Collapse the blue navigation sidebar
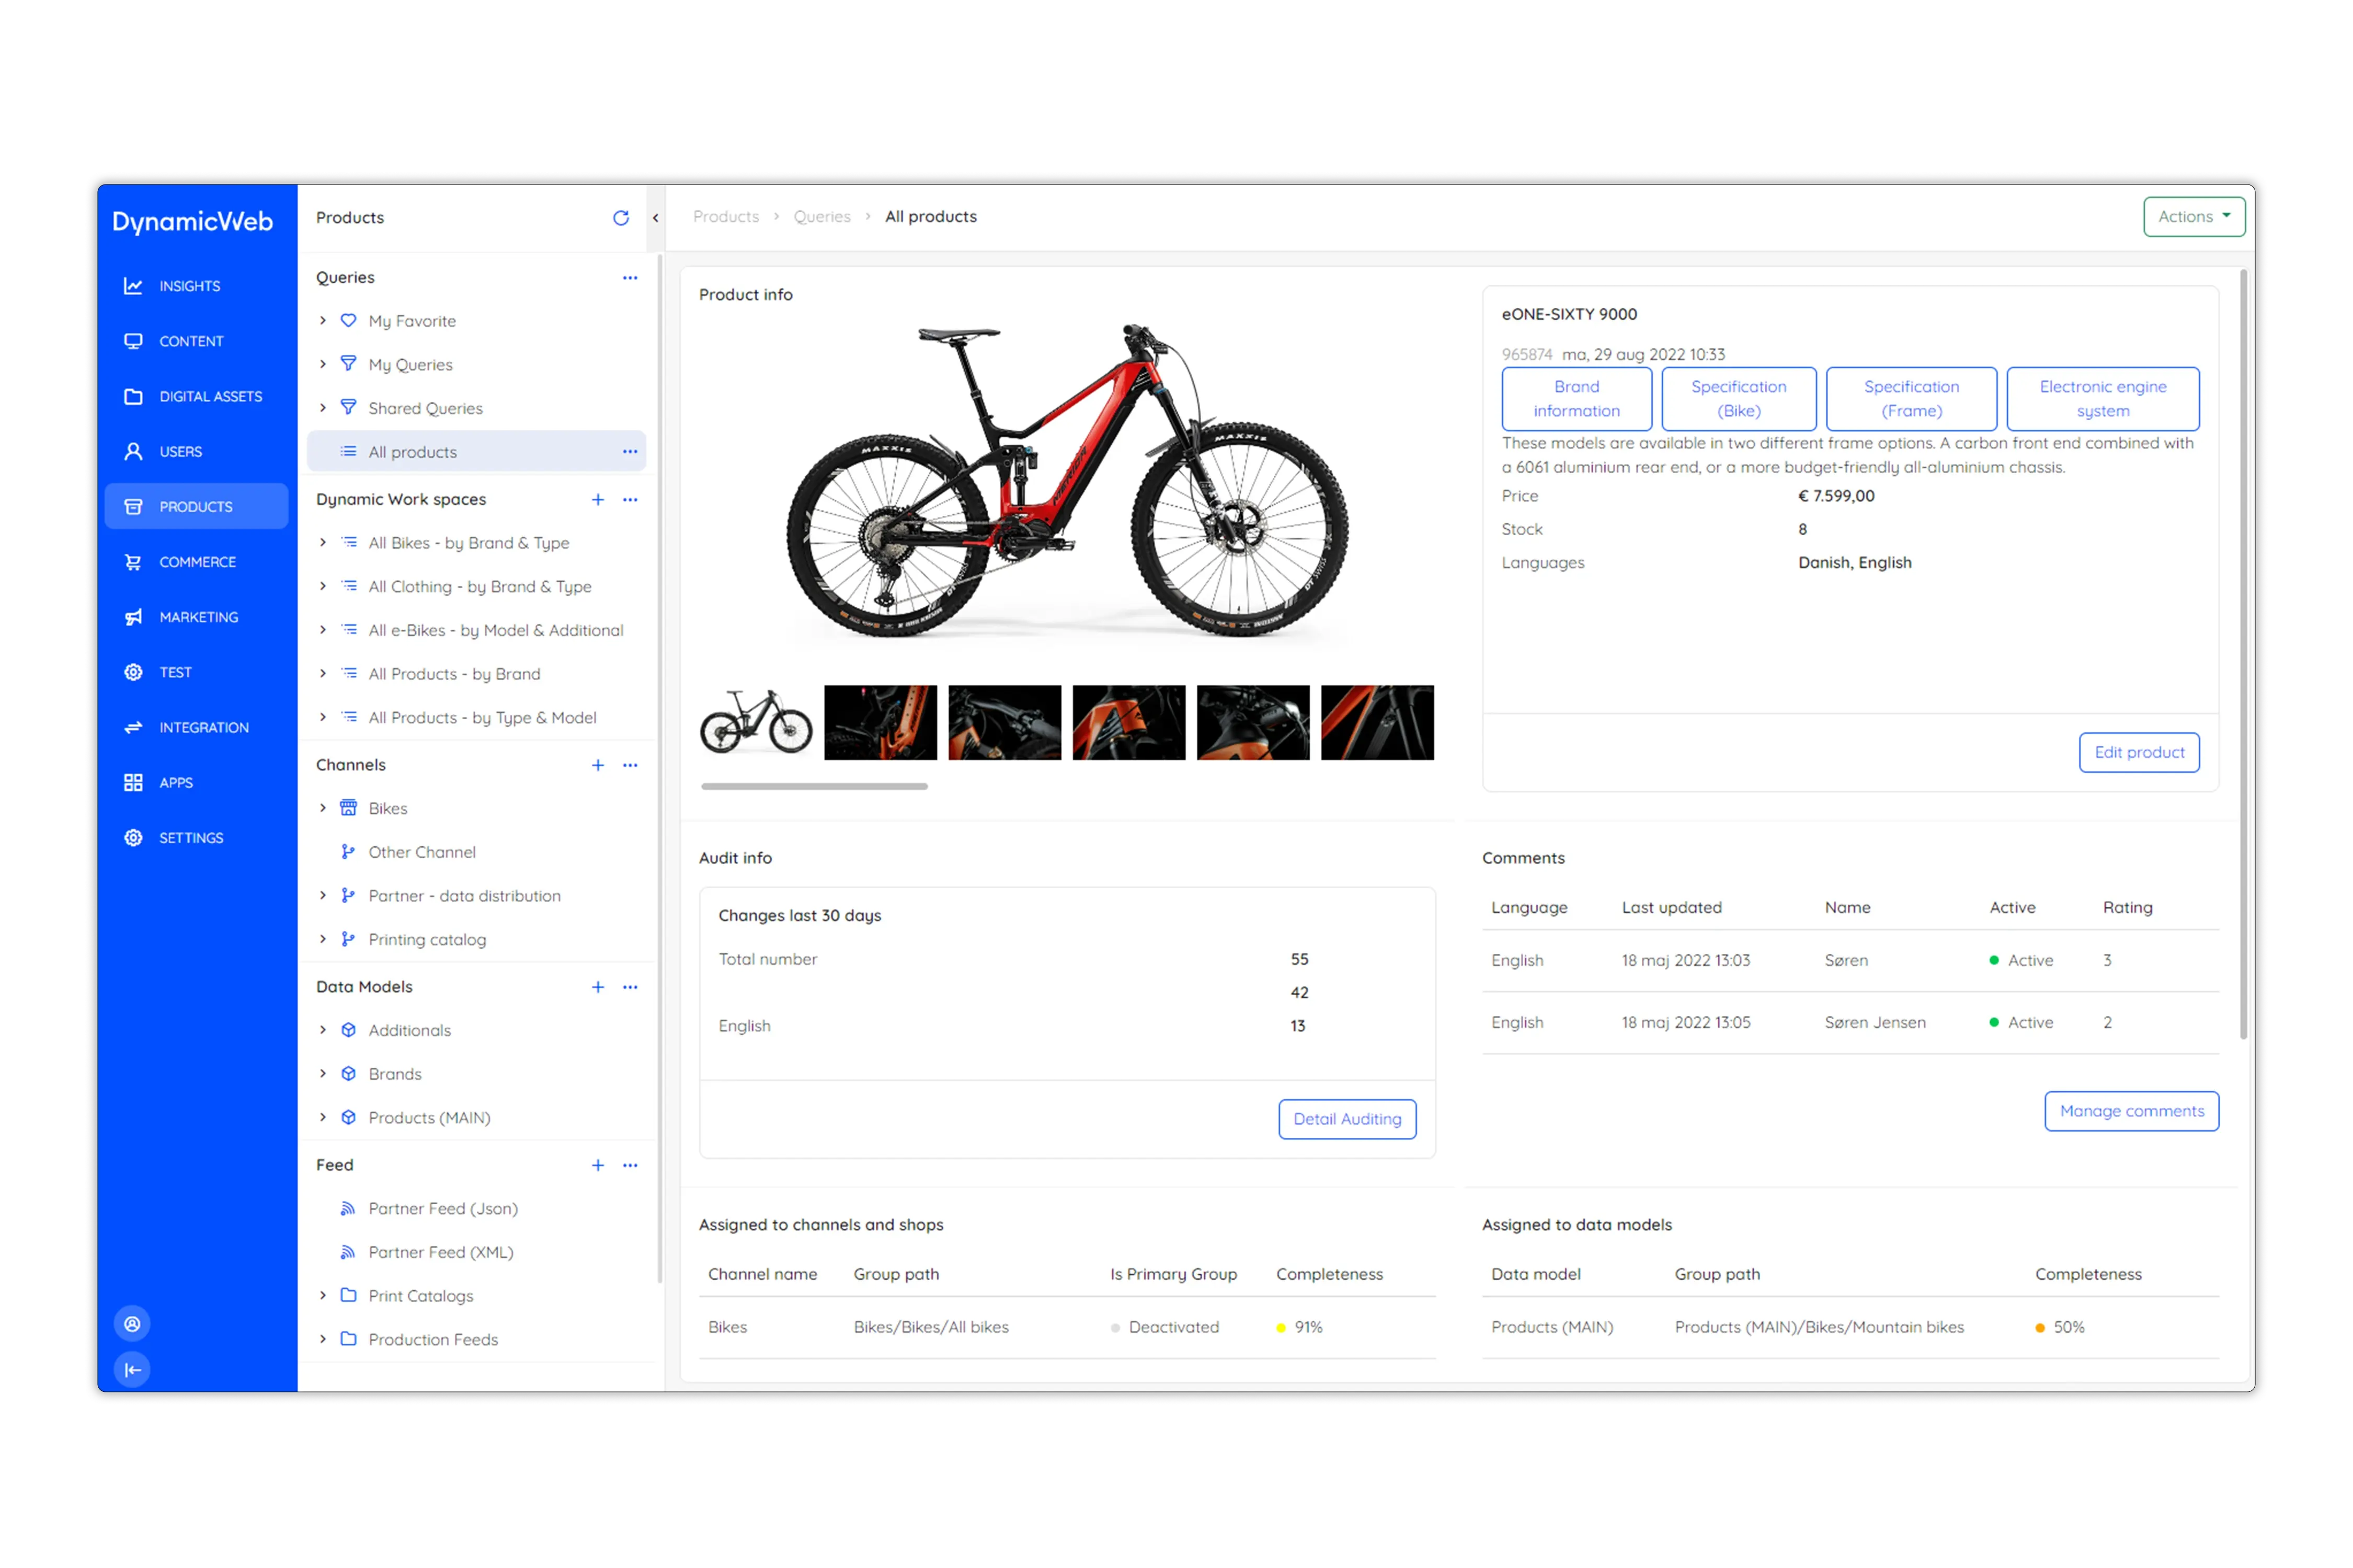 [x=132, y=1370]
